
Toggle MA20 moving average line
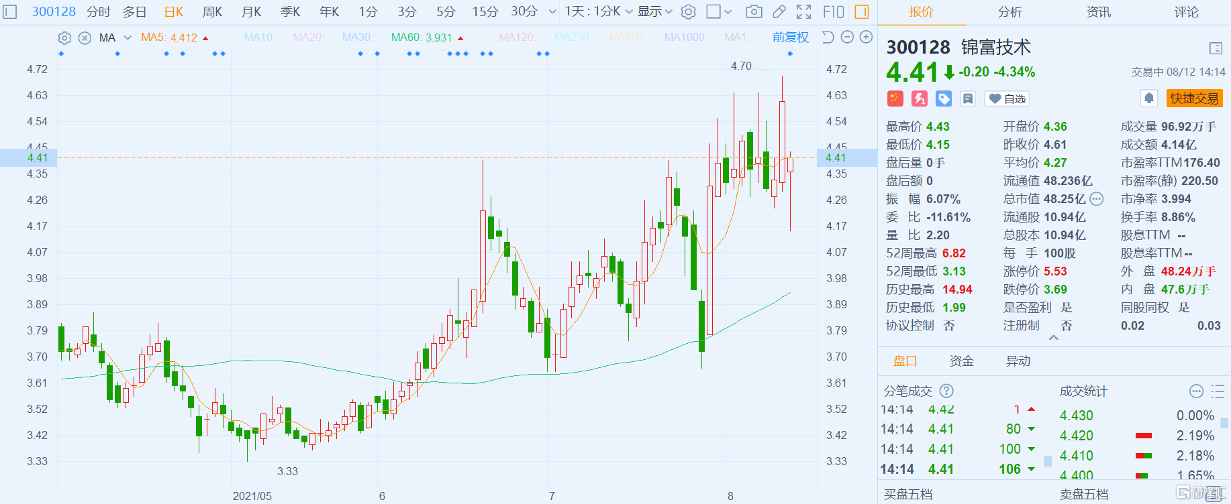(x=308, y=38)
